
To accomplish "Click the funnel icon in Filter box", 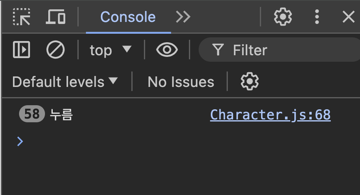I will 218,50.
